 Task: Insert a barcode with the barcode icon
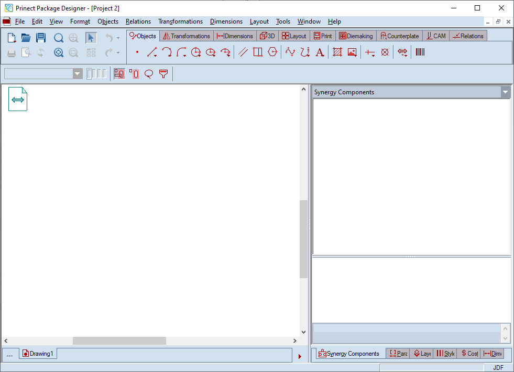pos(420,52)
